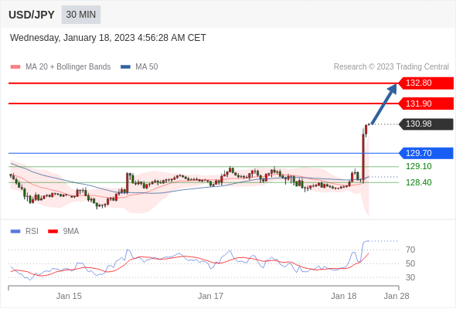456x309 pixels.
Task: Click the RSI 50 level label
Action: click(x=410, y=263)
